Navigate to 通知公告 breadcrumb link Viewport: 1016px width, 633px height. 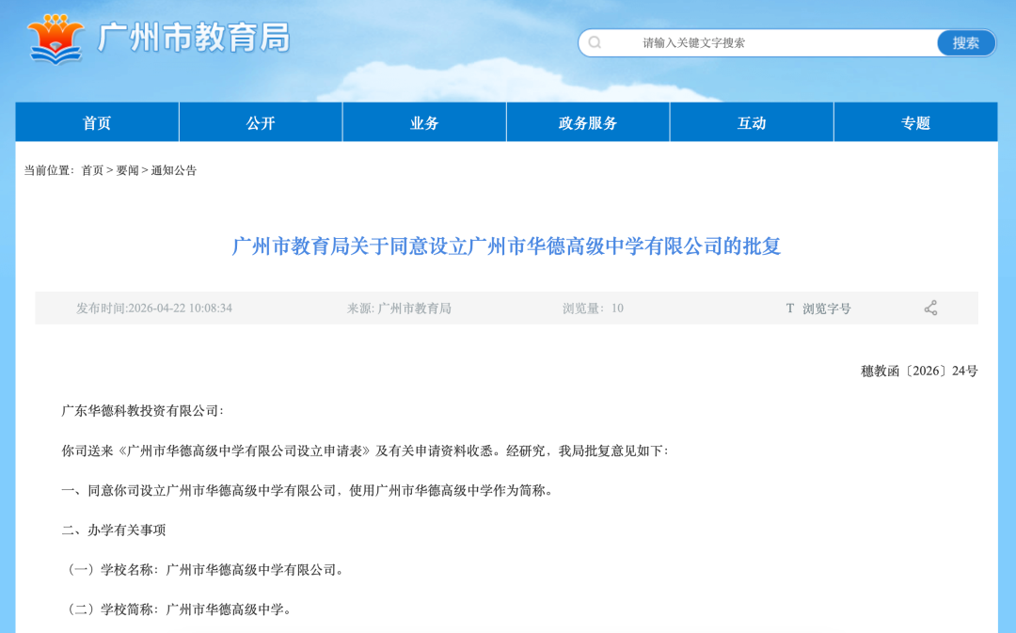(x=174, y=170)
